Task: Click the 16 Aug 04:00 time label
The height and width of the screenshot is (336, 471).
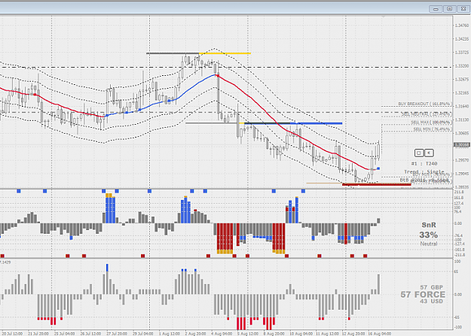Action: (x=380, y=333)
